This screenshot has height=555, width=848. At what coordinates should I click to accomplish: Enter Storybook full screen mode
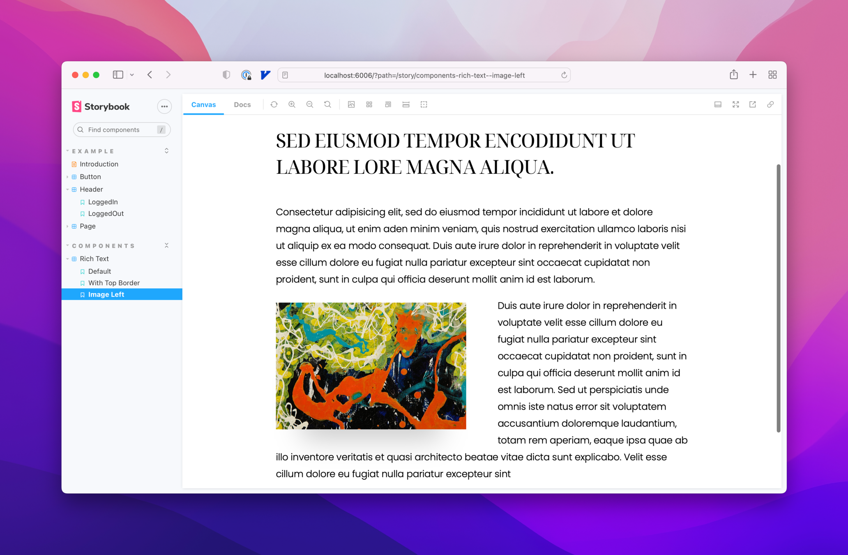click(735, 104)
